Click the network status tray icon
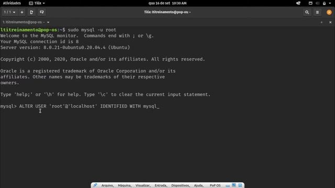Viewport: 335px width, 188px height. [298, 3]
